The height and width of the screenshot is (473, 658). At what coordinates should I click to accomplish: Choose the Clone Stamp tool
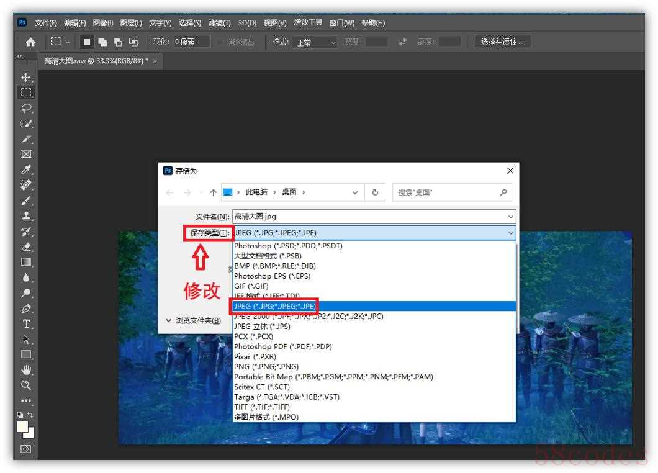[x=26, y=216]
